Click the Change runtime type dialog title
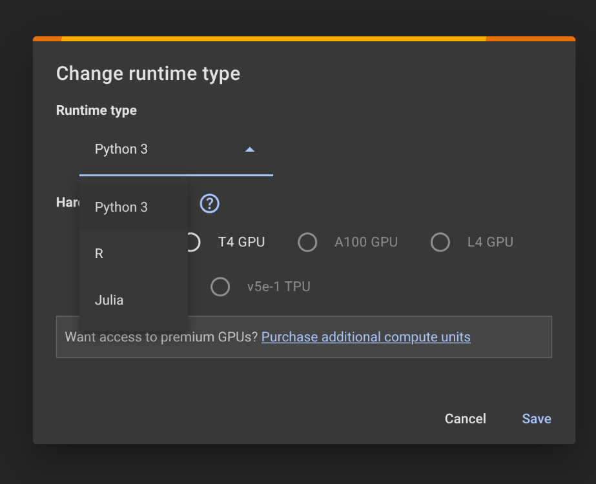The height and width of the screenshot is (484, 596). 148,74
